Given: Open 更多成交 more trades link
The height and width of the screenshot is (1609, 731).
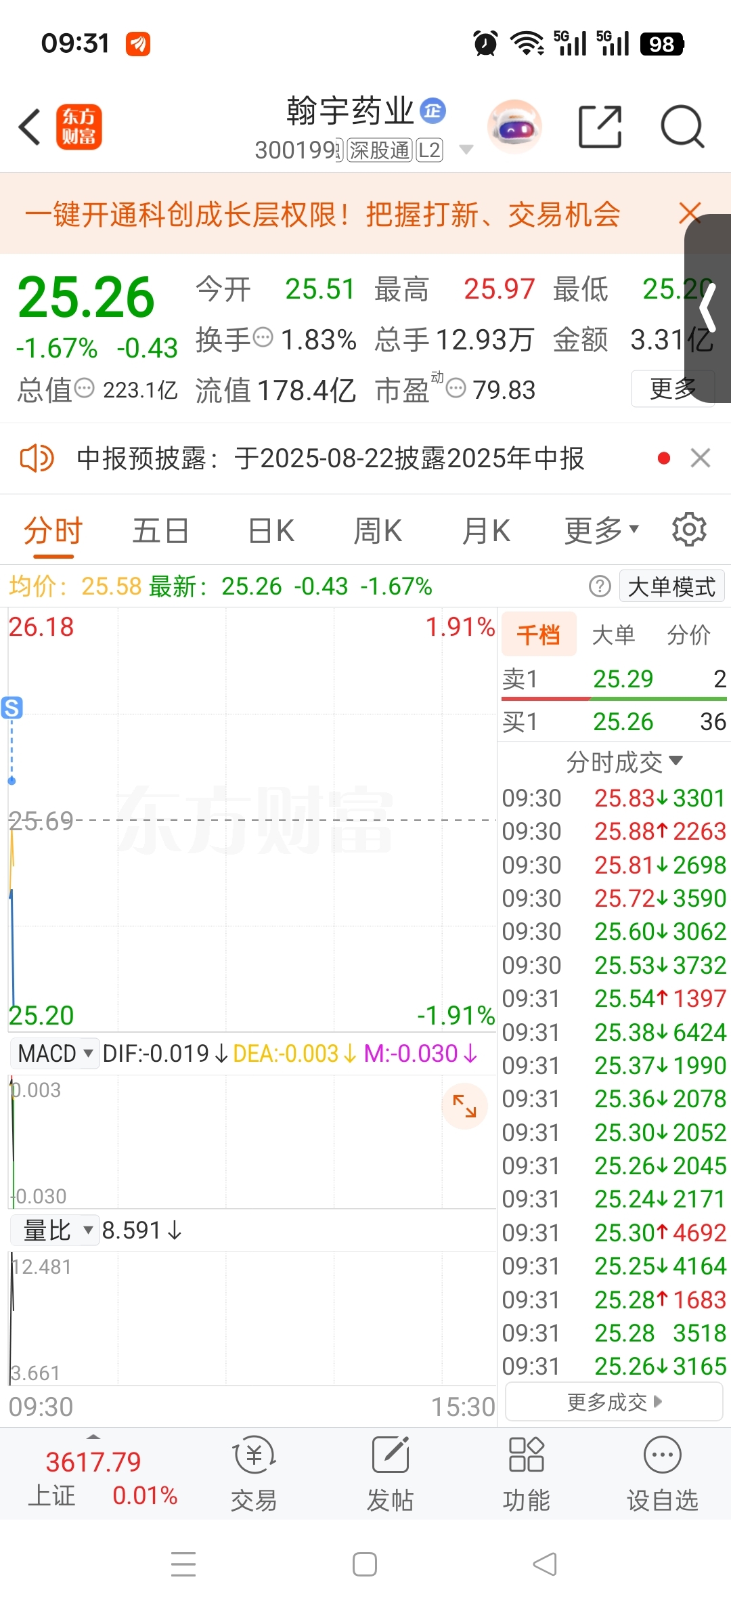Looking at the screenshot, I should [614, 1402].
